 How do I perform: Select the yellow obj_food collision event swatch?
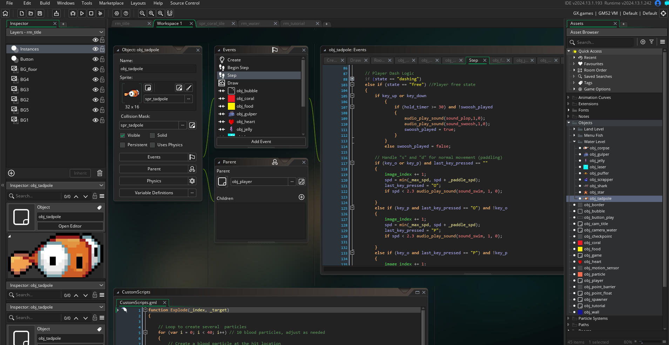click(231, 106)
